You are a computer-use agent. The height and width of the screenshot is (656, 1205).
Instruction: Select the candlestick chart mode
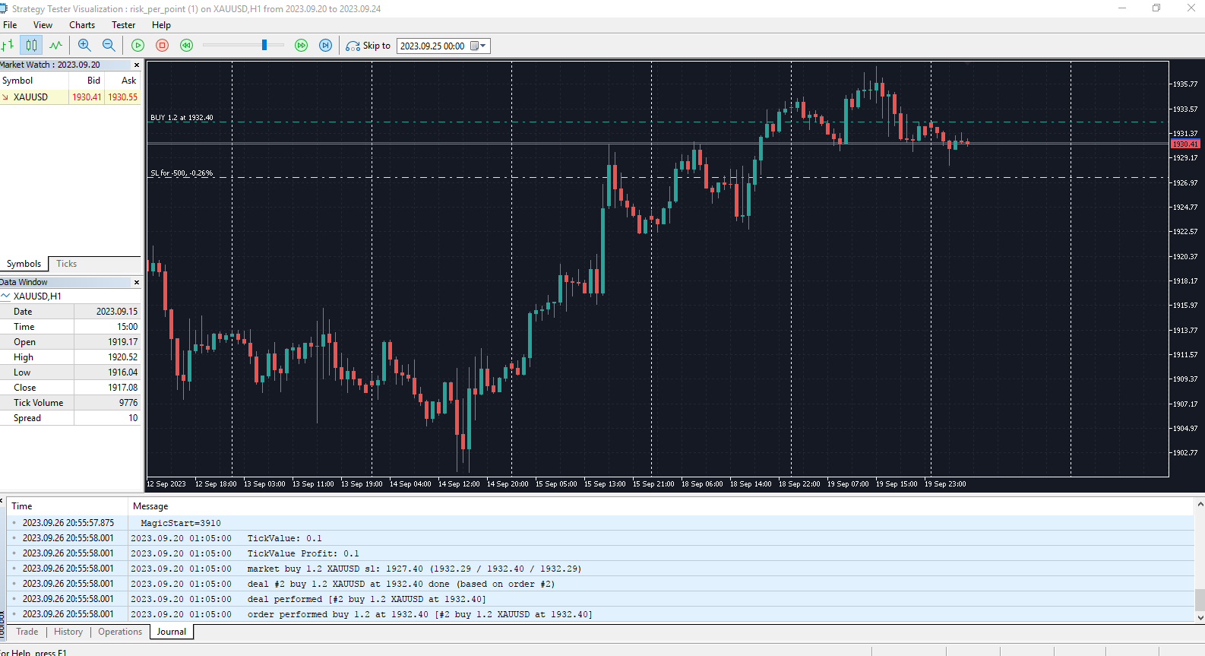(x=31, y=46)
